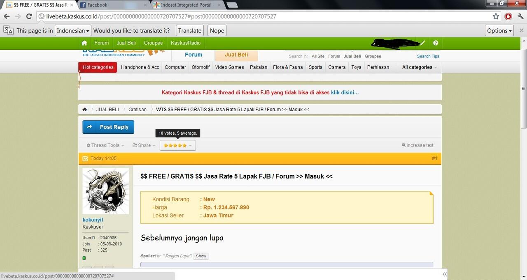This screenshot has width=527, height=280.
Task: Click the Post Reply button
Action: coord(108,127)
